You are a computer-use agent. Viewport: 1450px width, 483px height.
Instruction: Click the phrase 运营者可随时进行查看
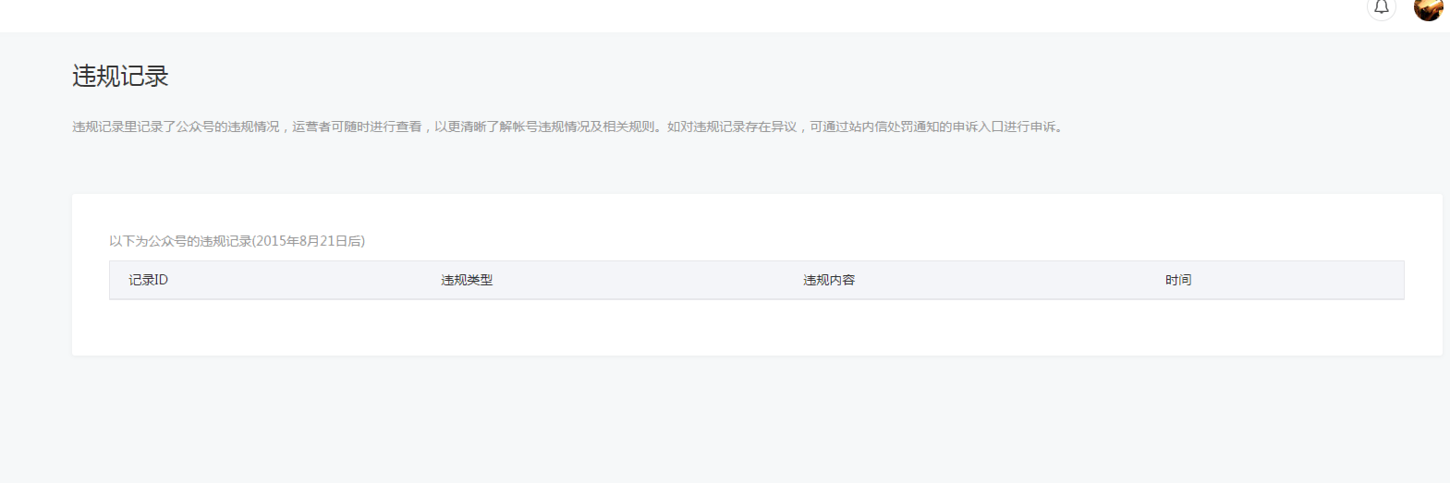pos(357,127)
